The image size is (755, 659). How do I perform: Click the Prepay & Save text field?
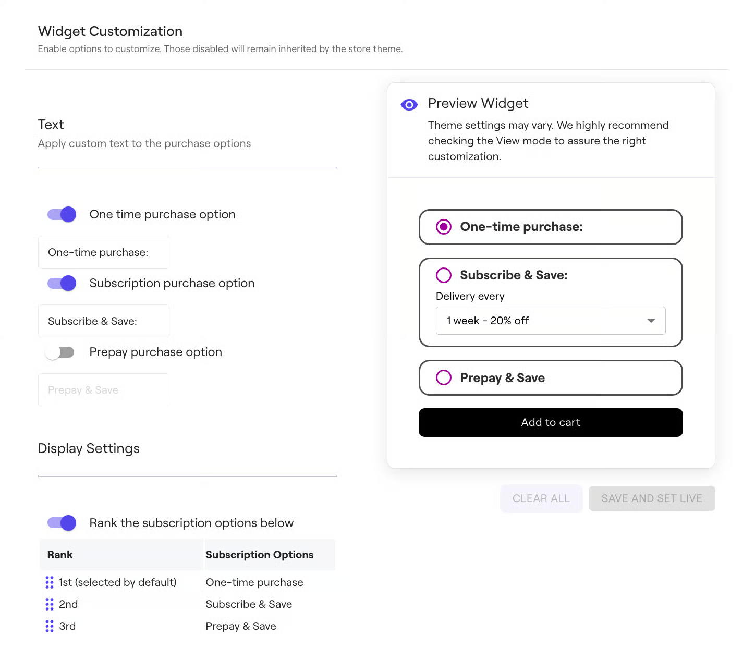click(x=104, y=390)
